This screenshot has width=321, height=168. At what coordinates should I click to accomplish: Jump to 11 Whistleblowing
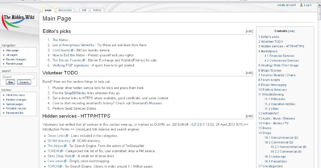pyautogui.click(x=271, y=94)
